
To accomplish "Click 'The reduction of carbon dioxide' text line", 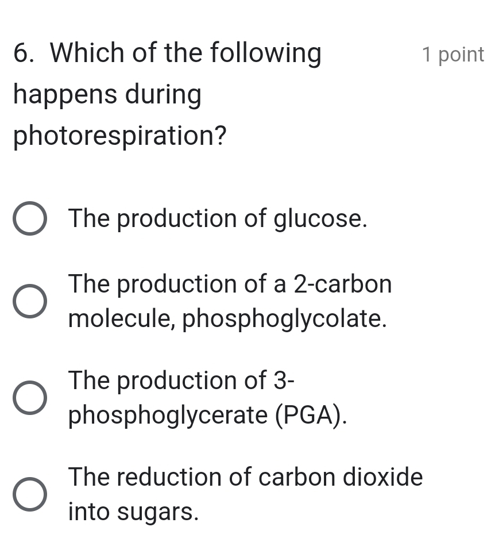I will 246,477.
